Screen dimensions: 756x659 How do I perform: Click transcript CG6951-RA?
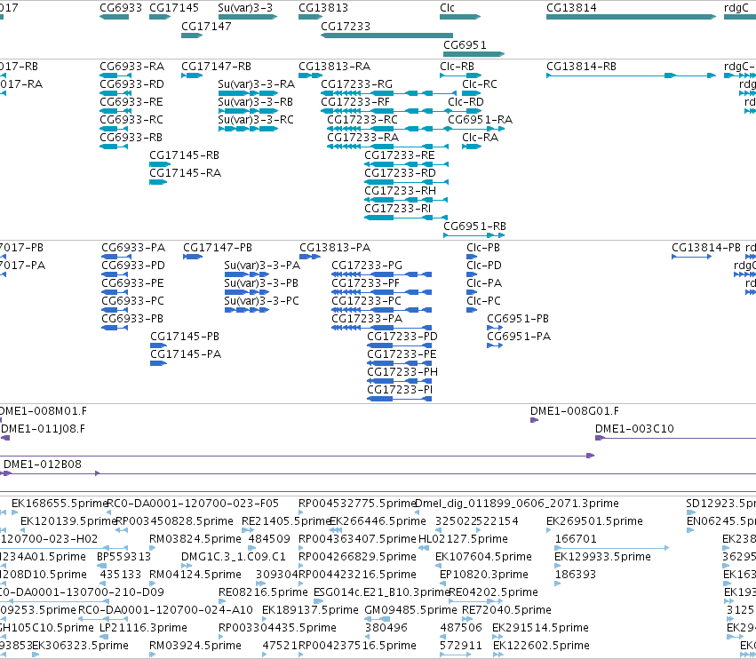pos(480,120)
